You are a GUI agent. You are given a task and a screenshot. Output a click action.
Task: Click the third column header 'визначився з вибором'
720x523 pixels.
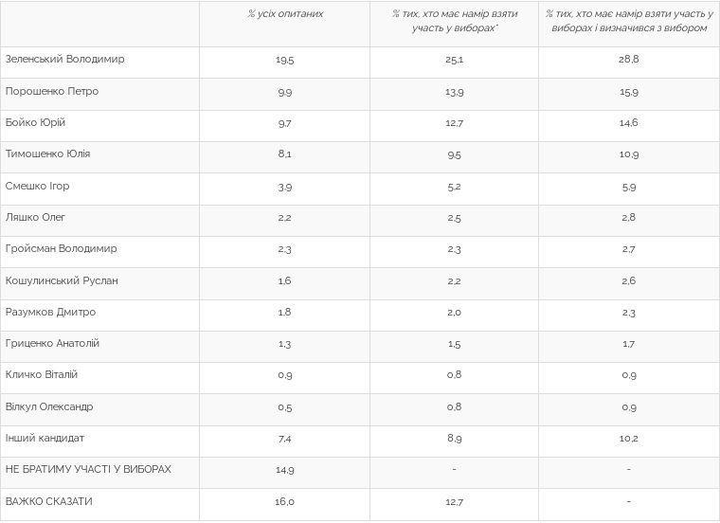pos(628,21)
